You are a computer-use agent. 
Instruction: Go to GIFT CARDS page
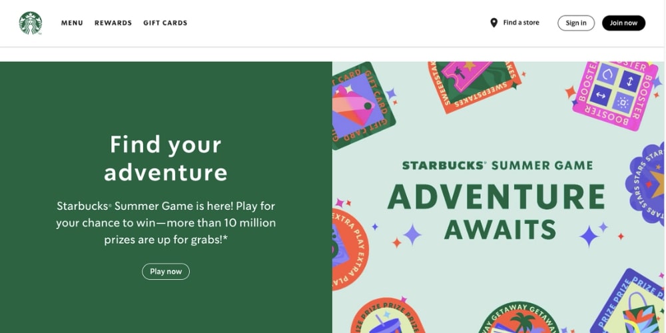tap(165, 23)
